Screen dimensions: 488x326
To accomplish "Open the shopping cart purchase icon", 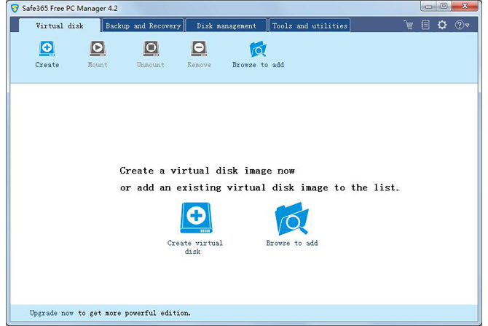I will point(409,25).
